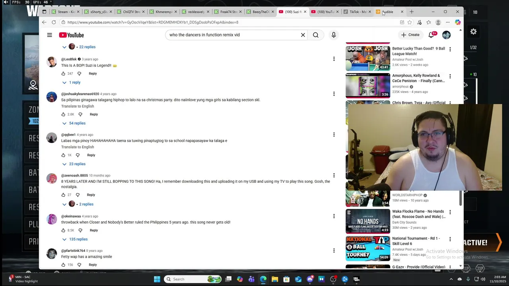Click the Create button
The width and height of the screenshot is (509, 286).
[410, 35]
